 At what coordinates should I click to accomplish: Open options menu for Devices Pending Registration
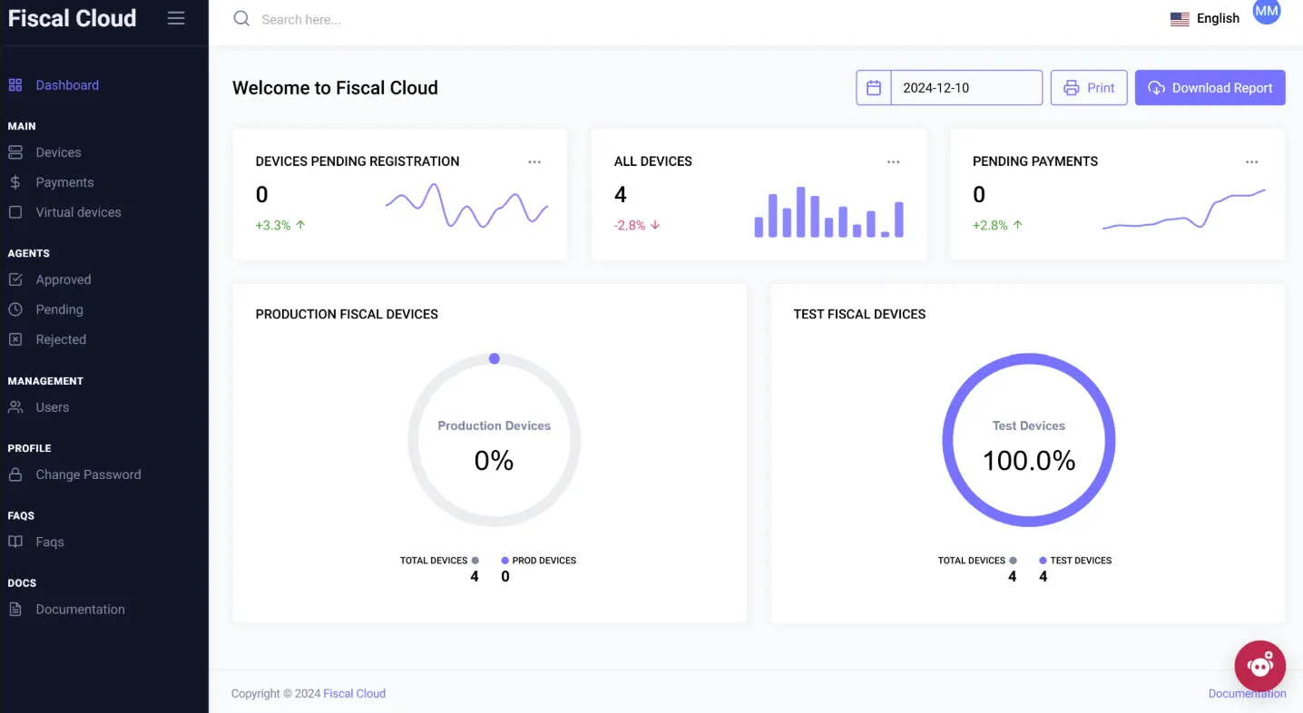(534, 161)
